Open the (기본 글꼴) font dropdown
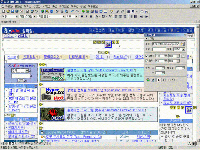The height and width of the screenshot is (150, 200). 64,17
